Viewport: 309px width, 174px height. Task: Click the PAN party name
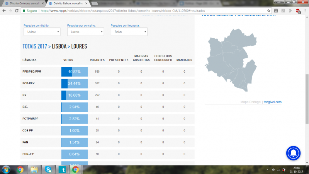[x=25, y=142]
